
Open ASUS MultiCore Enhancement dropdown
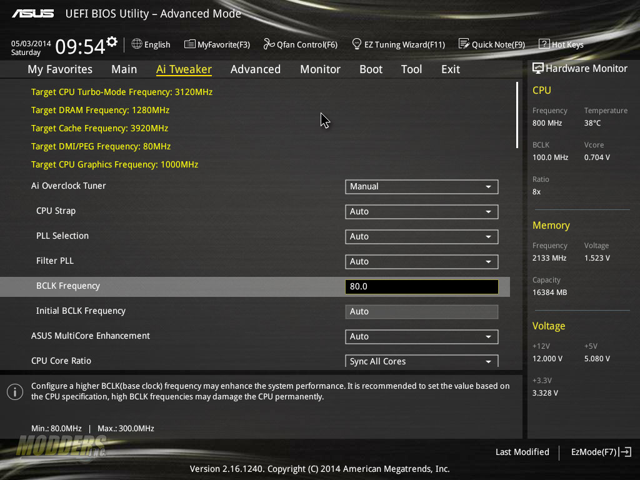[x=422, y=336]
